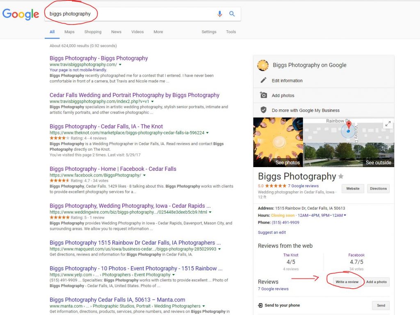
Task: Click the Add a photo button
Action: coord(377,282)
